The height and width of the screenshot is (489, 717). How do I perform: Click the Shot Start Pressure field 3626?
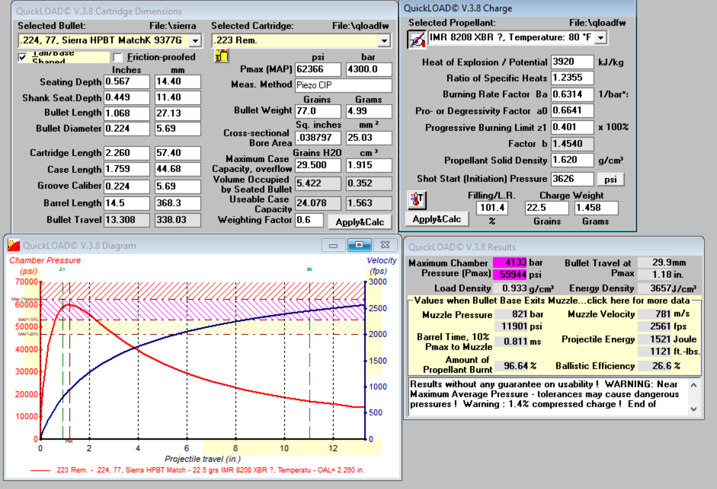coord(573,179)
